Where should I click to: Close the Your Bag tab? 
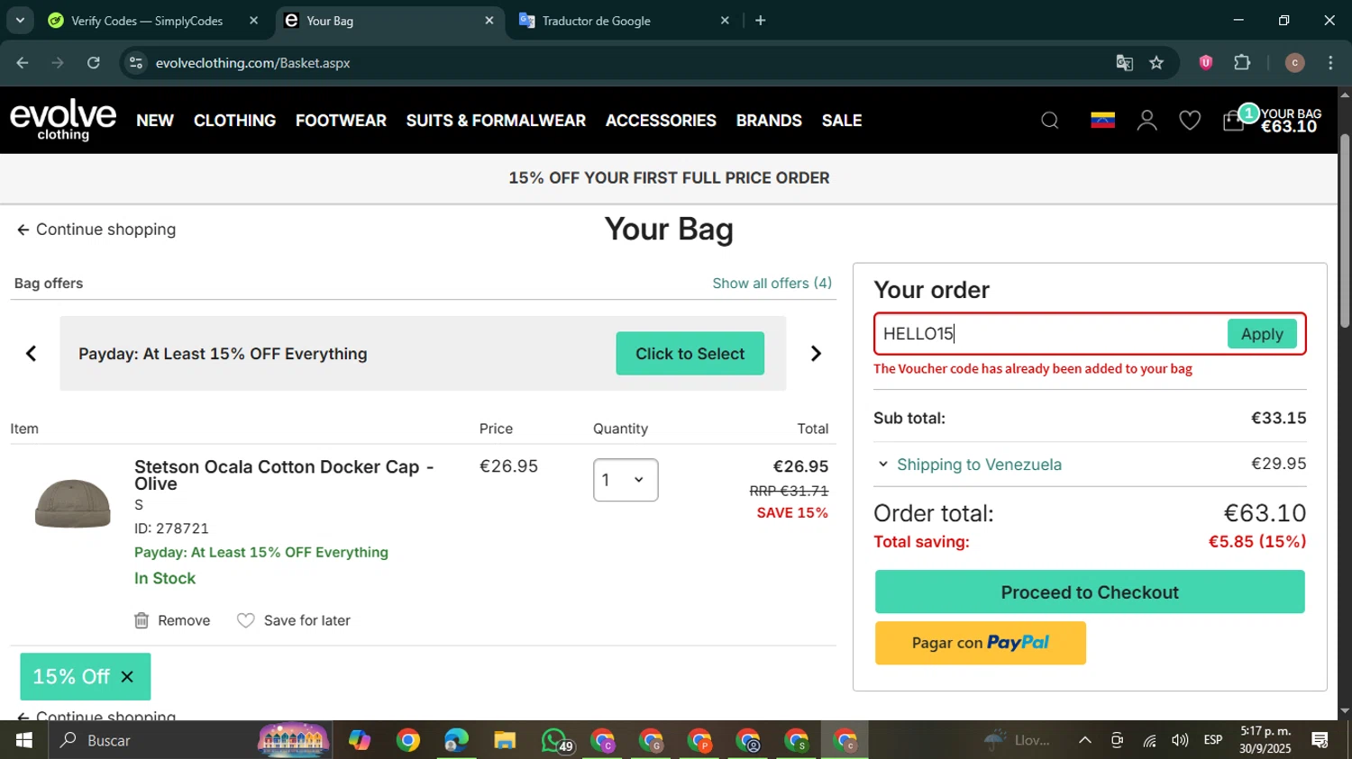[x=489, y=21]
